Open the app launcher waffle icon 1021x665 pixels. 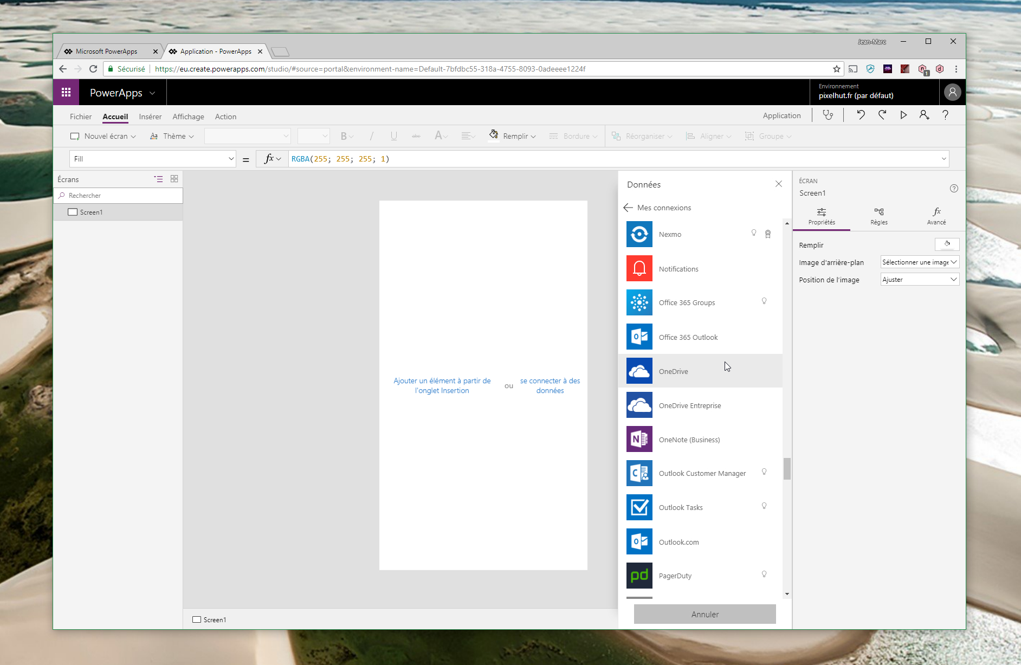(x=66, y=92)
